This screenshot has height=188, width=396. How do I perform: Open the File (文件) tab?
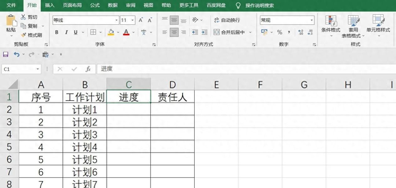[x=11, y=5]
